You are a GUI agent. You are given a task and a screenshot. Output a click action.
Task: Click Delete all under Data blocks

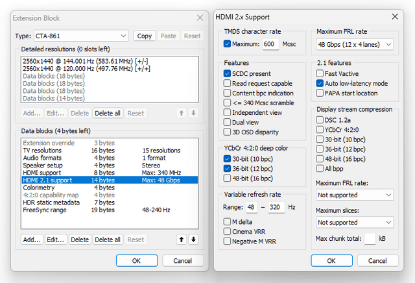108,240
